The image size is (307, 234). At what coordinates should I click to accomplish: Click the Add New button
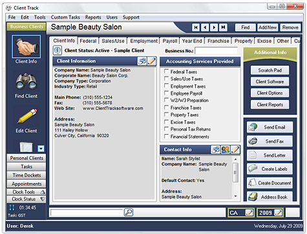[268, 28]
